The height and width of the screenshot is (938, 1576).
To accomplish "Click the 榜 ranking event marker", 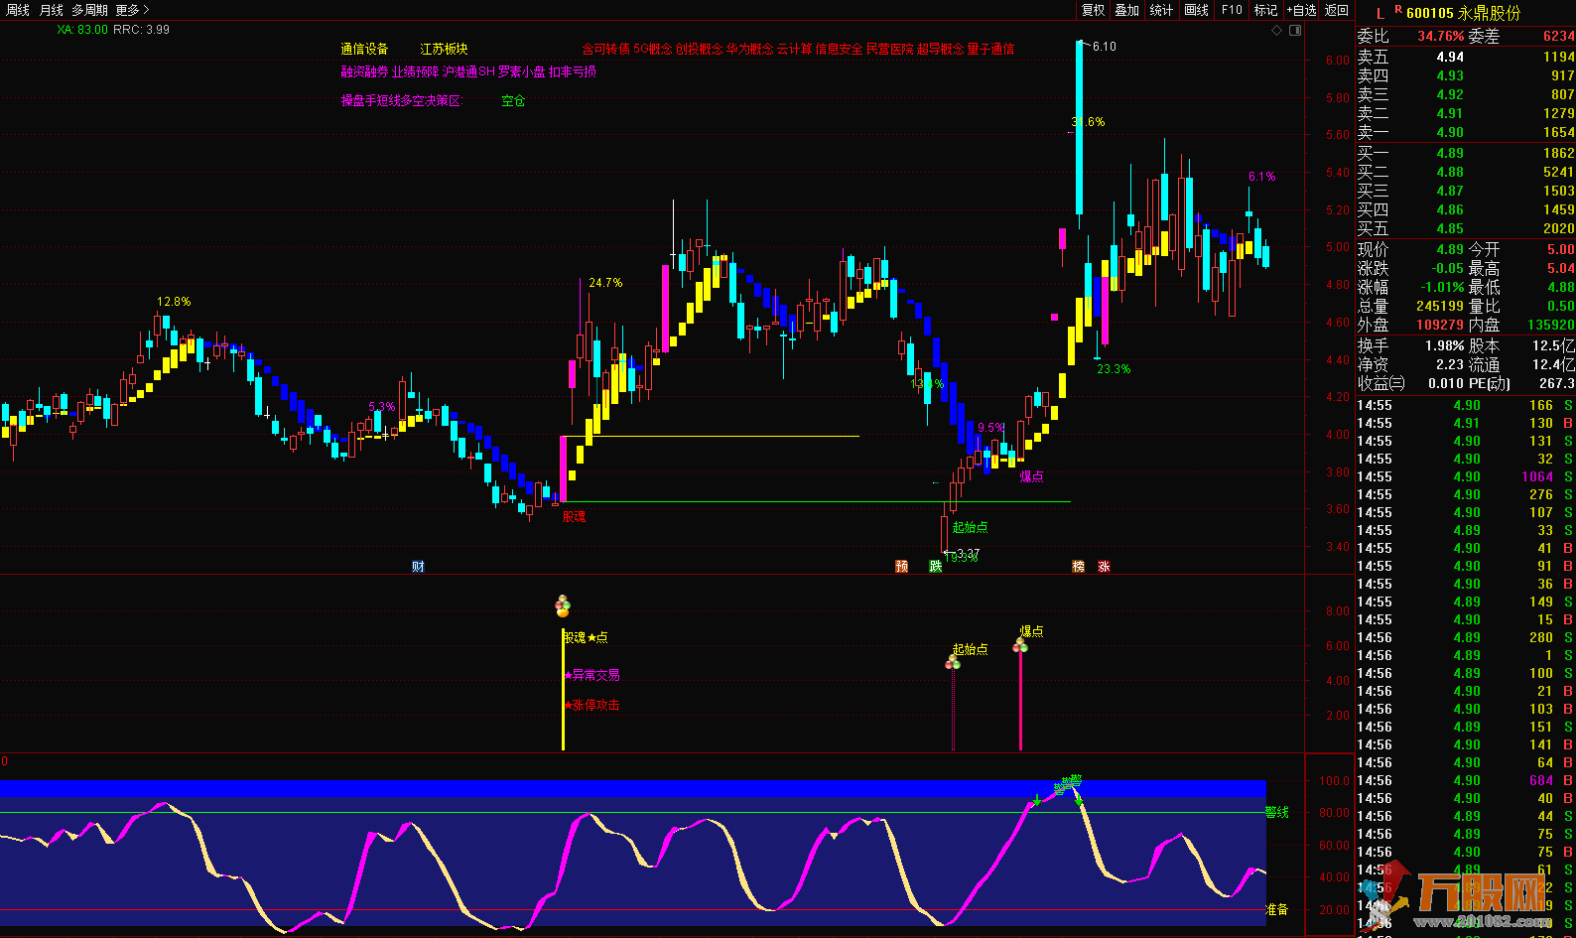I will coord(1078,567).
